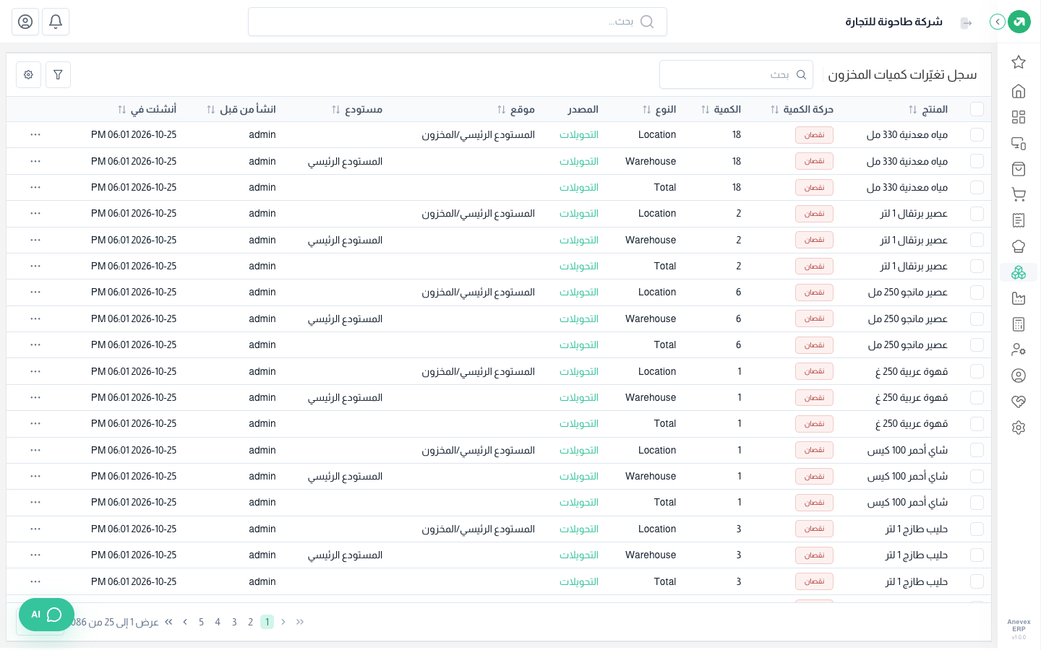1041x650 pixels.
Task: Open the user-with-gear icon in sidebar
Action: pyautogui.click(x=1019, y=350)
